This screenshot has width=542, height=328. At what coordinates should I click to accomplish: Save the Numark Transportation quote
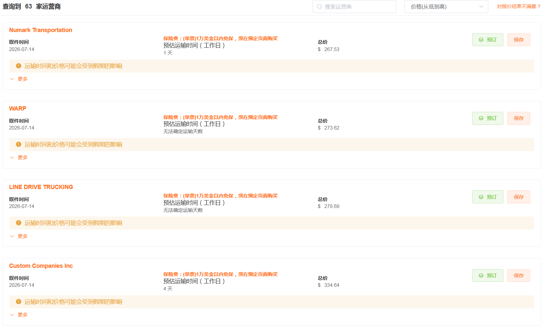518,40
